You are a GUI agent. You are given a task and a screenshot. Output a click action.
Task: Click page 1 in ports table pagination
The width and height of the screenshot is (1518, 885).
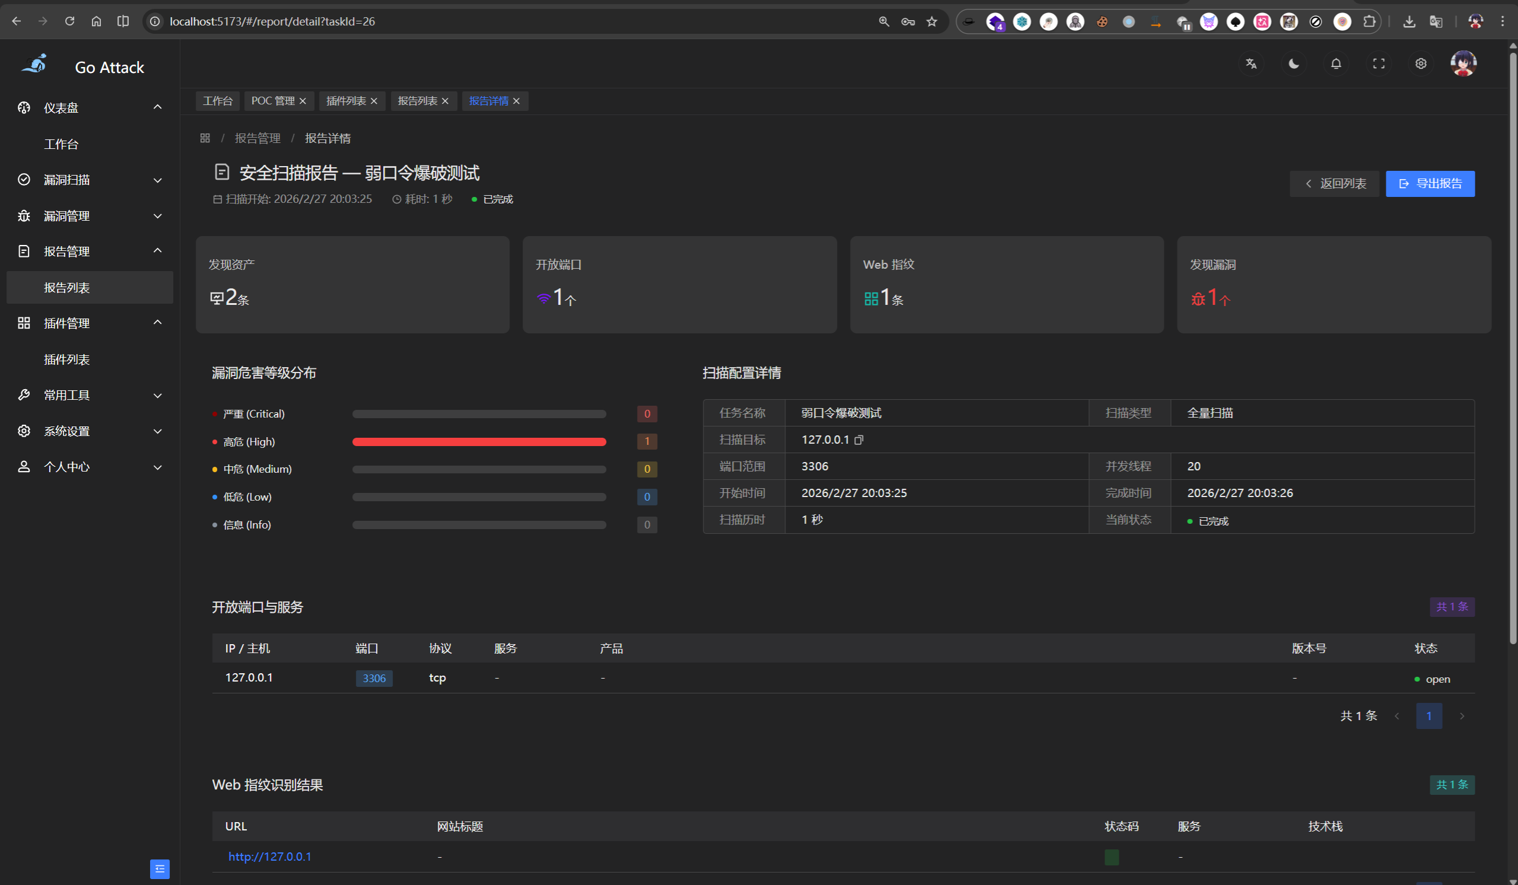coord(1428,716)
